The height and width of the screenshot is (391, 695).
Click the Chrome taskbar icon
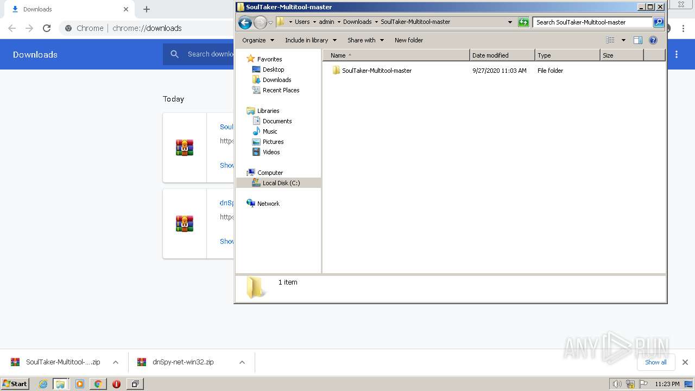[x=98, y=384]
